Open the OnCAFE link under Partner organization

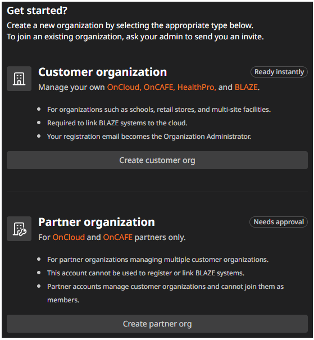pos(117,237)
